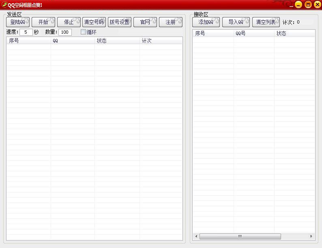
Task: Sort send list by 计次 column
Action: coord(161,41)
